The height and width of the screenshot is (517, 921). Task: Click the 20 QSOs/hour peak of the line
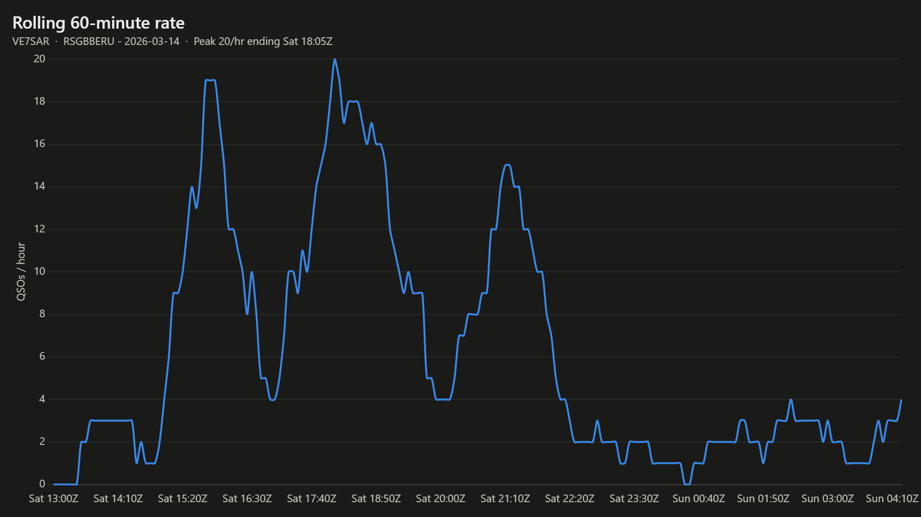pyautogui.click(x=335, y=59)
